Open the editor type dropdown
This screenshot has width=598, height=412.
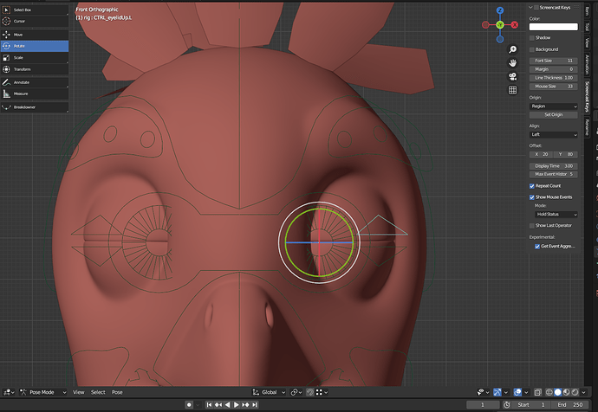pos(9,392)
